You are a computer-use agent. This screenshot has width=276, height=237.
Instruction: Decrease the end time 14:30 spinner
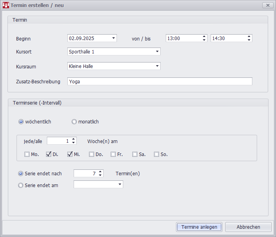(x=249, y=40)
